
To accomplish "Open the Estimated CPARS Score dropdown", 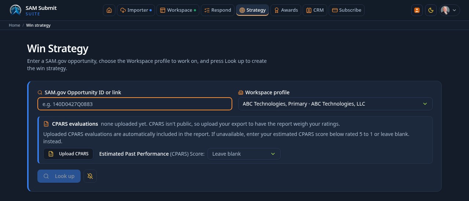I will [x=244, y=154].
